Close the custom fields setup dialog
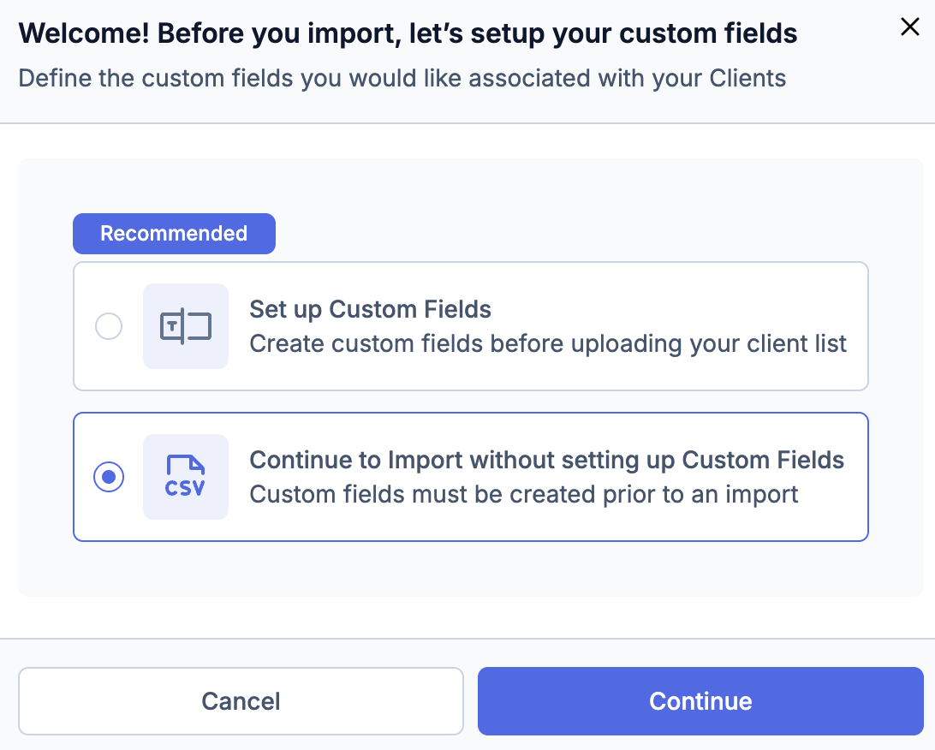This screenshot has width=935, height=750. tap(910, 27)
